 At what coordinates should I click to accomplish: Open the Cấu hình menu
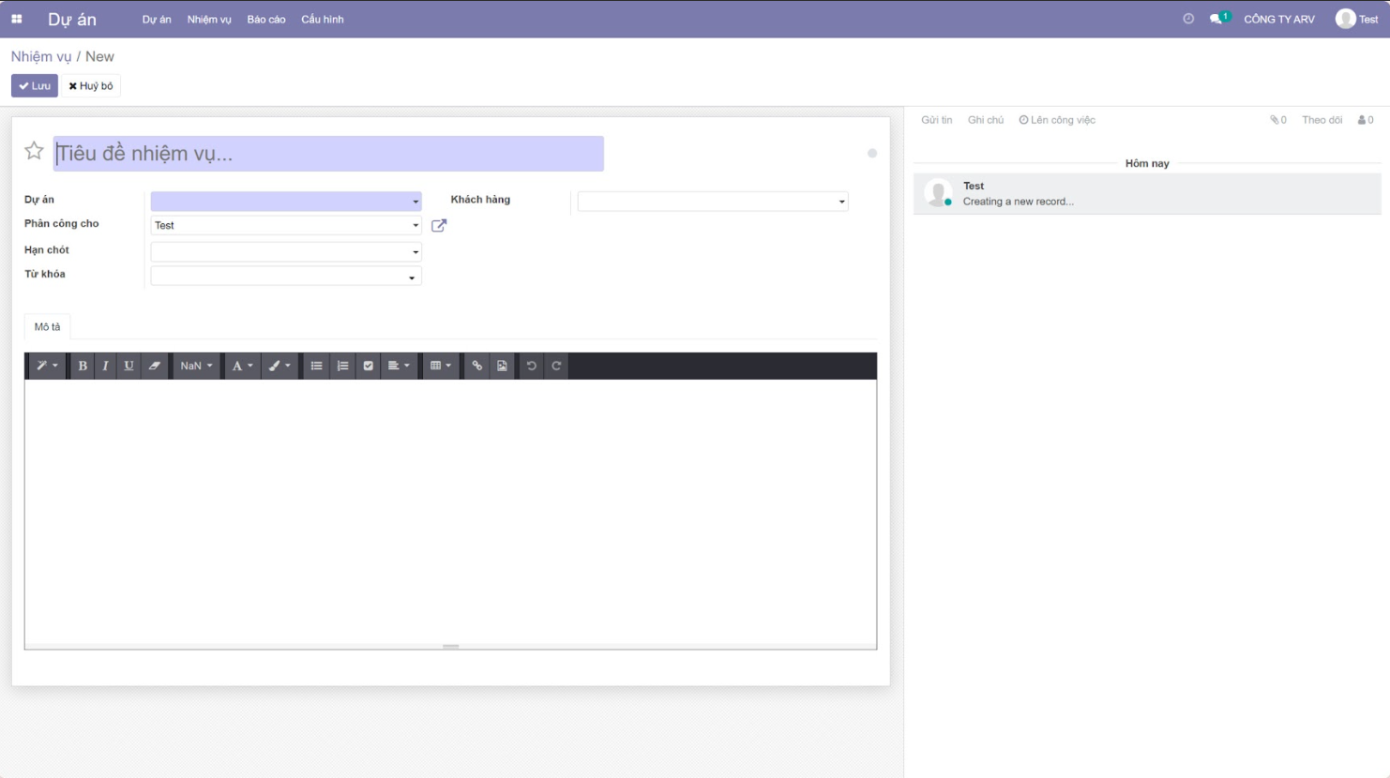tap(322, 19)
